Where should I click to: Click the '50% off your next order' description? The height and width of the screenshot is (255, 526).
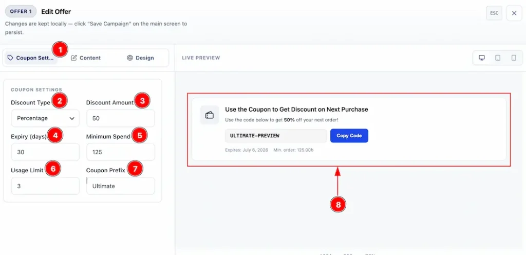pos(282,120)
